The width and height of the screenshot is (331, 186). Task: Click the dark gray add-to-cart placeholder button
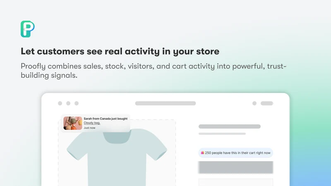(x=235, y=167)
